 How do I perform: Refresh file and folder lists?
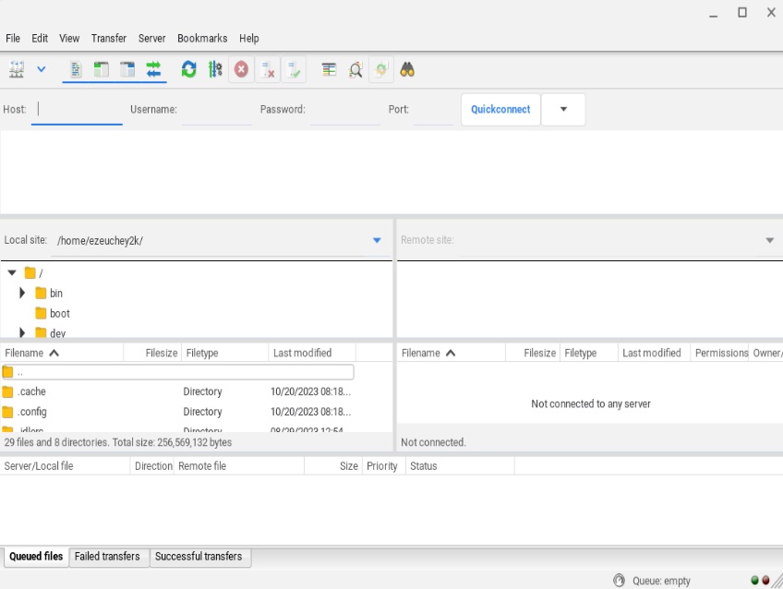click(188, 69)
